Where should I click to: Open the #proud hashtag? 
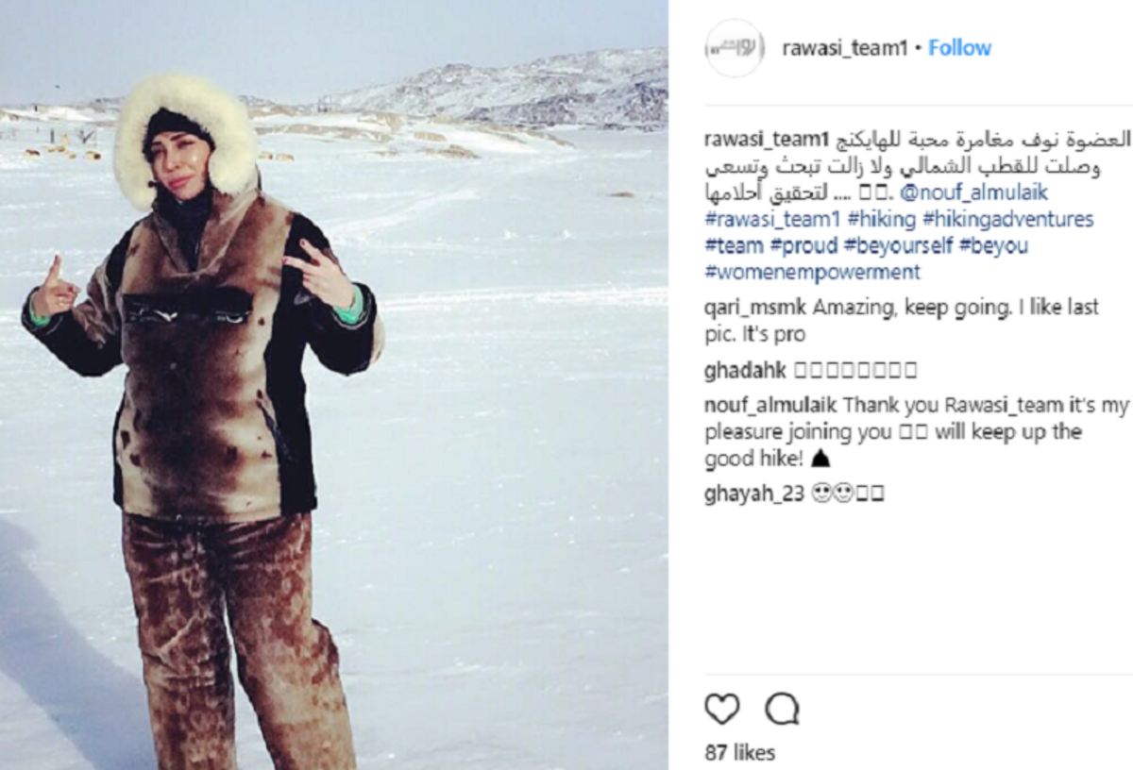[803, 246]
